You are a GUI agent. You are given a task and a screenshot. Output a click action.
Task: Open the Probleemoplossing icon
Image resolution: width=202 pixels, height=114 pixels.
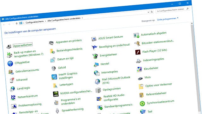[x=14, y=106]
